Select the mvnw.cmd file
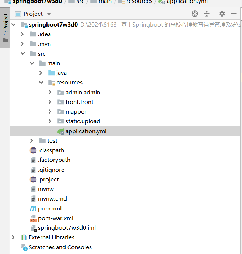 point(52,198)
